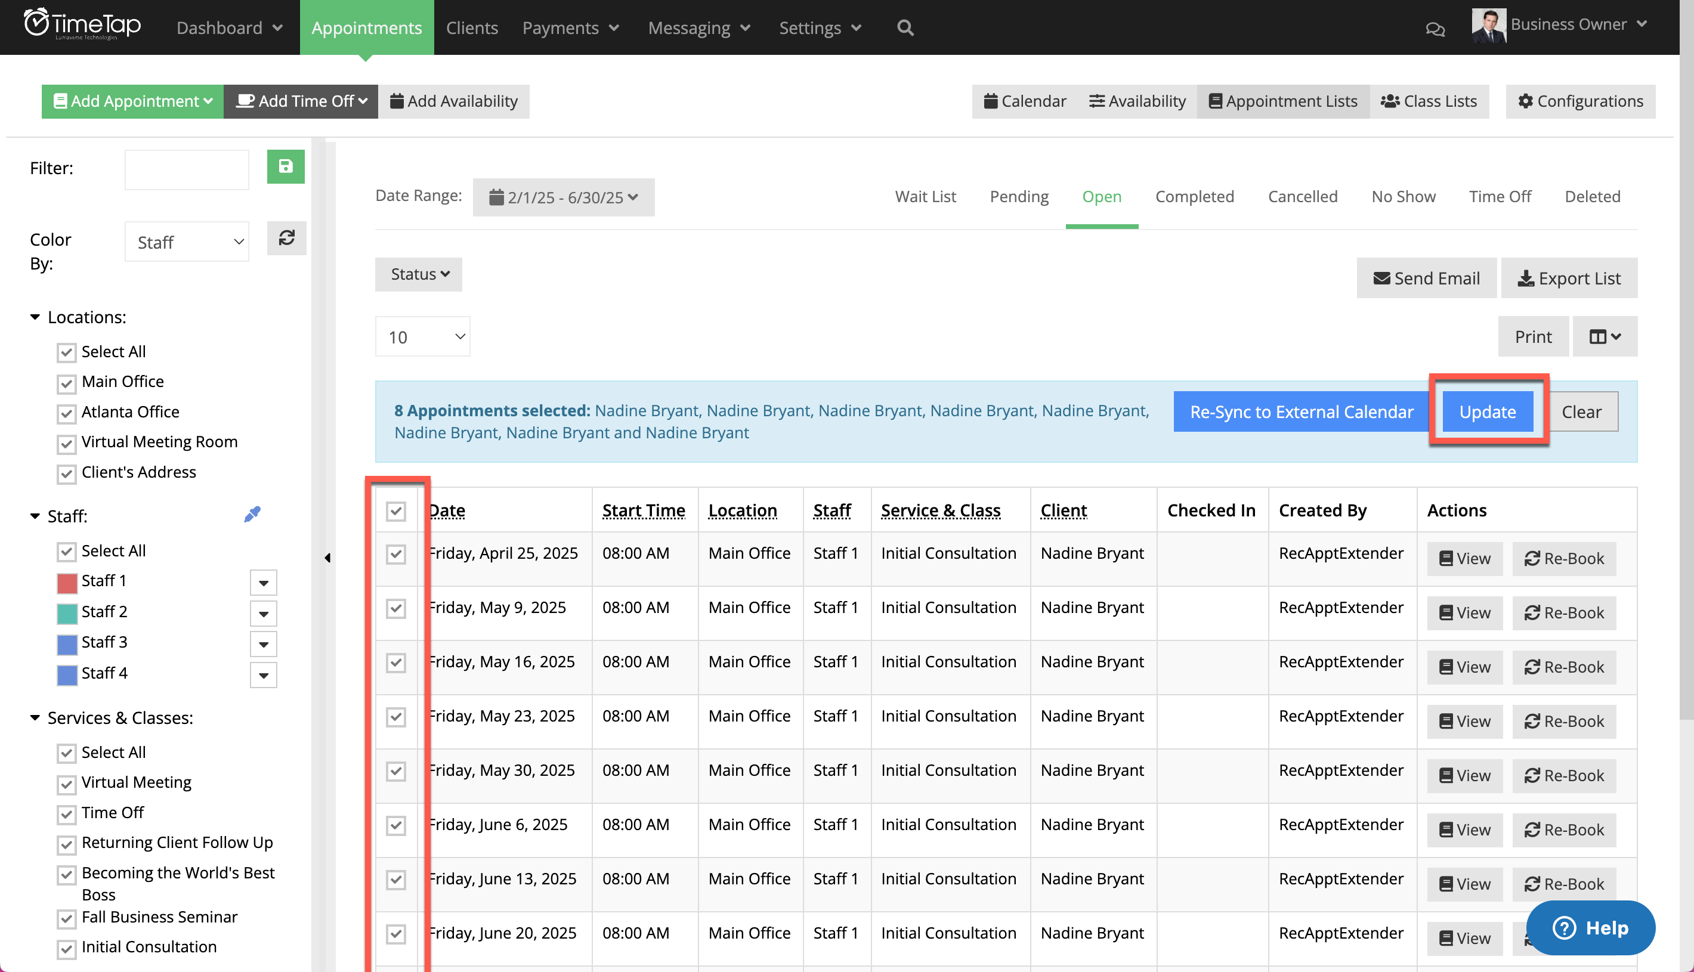Open the Help widget at bottom right
The width and height of the screenshot is (1694, 972).
[x=1591, y=927]
